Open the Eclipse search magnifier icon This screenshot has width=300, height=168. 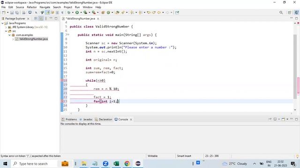point(281,13)
